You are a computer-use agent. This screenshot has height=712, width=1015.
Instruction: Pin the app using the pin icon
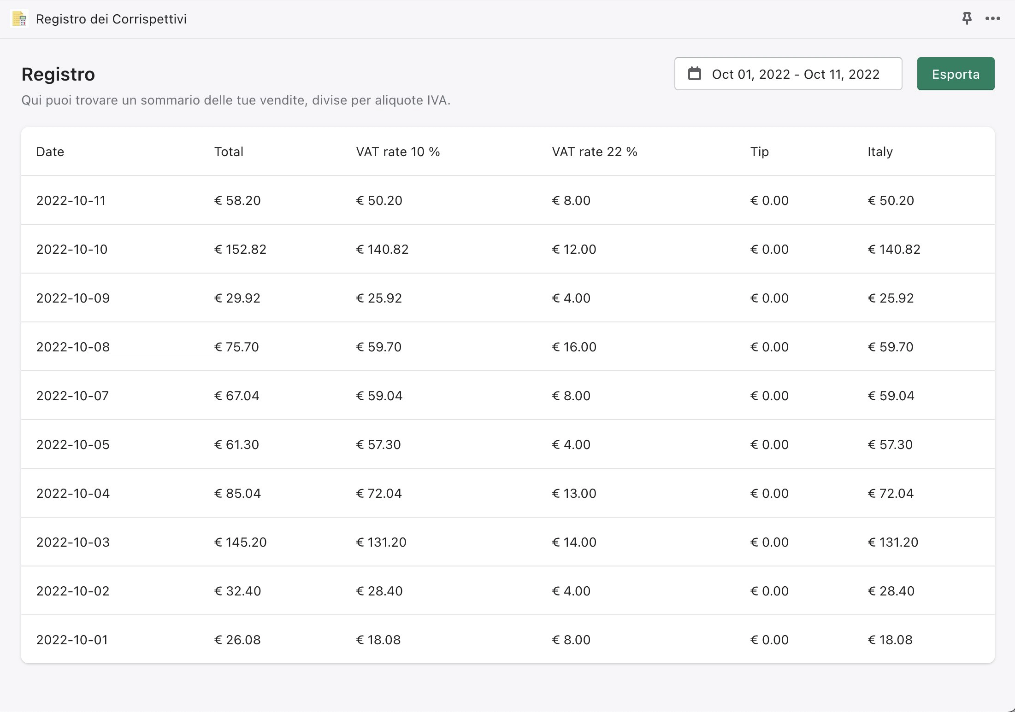click(x=967, y=18)
